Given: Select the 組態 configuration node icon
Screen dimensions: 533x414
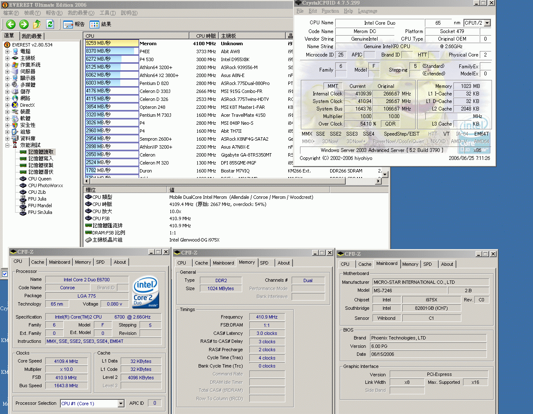Looking at the screenshot, I should click(16, 132).
